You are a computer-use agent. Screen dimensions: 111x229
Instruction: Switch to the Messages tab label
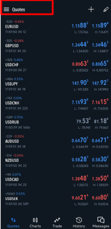tap(101, 226)
